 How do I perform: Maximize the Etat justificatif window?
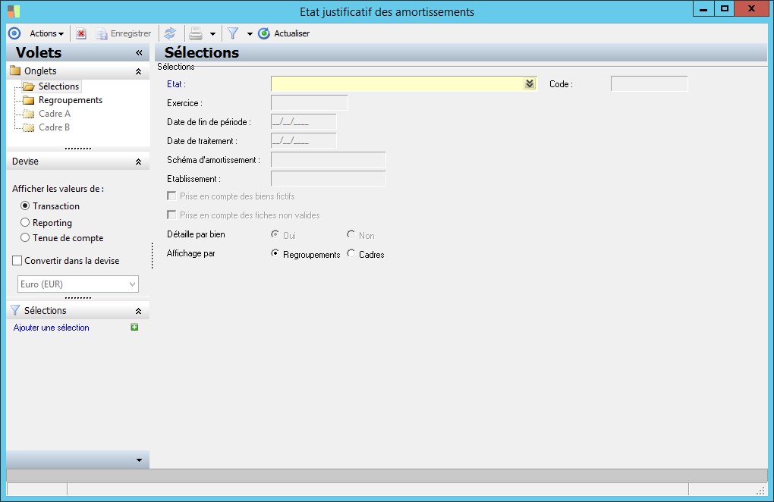[x=724, y=8]
